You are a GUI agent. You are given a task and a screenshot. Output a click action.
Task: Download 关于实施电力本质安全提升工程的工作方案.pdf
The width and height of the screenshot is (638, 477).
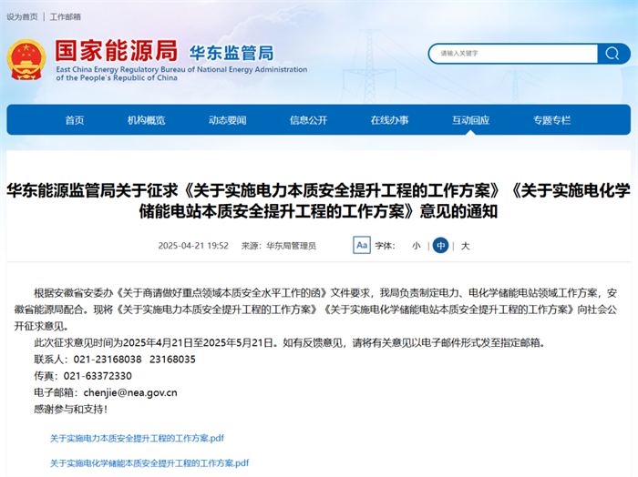coord(137,438)
